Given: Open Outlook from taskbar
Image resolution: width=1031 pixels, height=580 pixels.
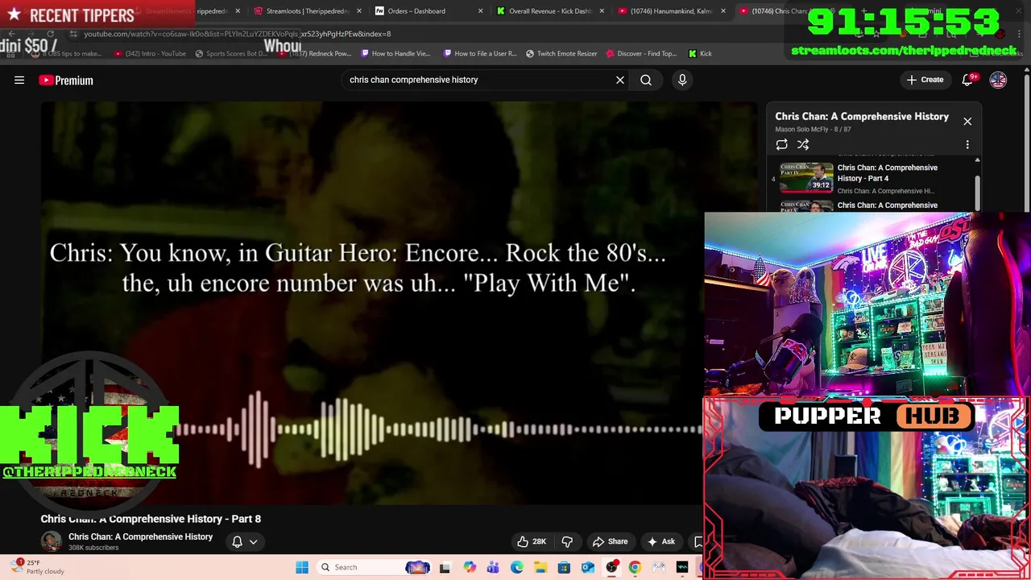Looking at the screenshot, I should pos(588,567).
